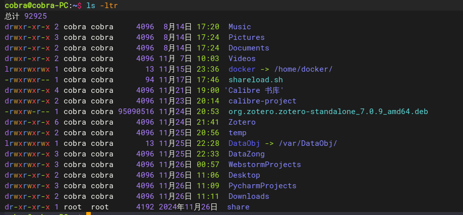Viewport: 463px width, 215px height.
Task: Click the zotero-standalone .deb file name
Action: point(328,112)
